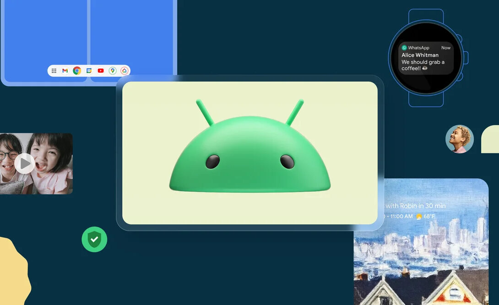Tap the WhatsApp icon on the watch notification

[404, 48]
